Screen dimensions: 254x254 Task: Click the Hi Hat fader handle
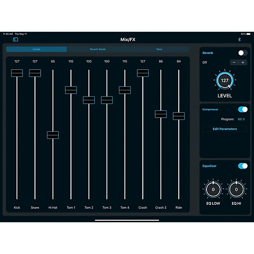[x=53, y=135]
